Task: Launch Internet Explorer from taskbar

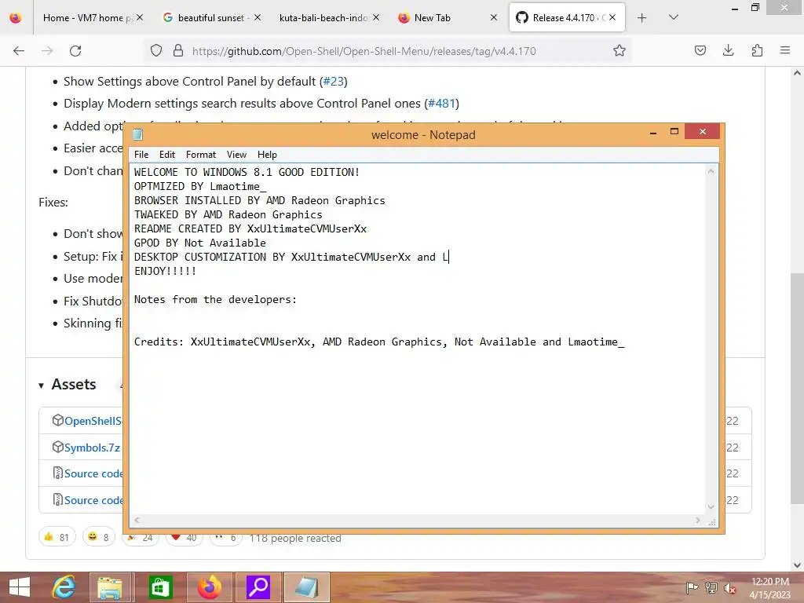Action: click(64, 587)
